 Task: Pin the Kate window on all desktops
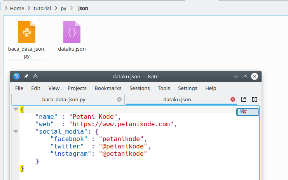pyautogui.click(x=26, y=76)
